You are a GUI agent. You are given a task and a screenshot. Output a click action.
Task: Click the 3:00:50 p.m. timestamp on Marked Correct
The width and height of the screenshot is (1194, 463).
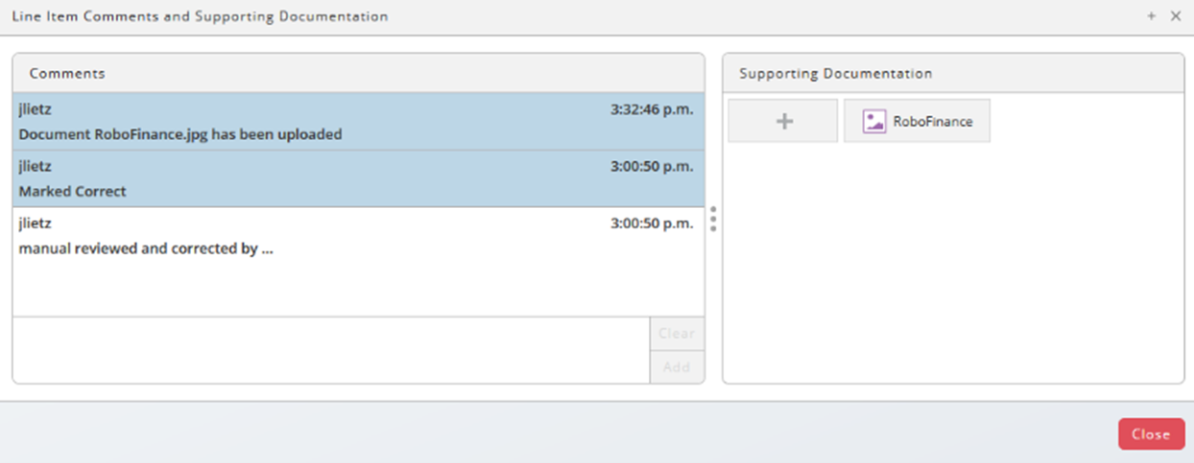(x=652, y=166)
